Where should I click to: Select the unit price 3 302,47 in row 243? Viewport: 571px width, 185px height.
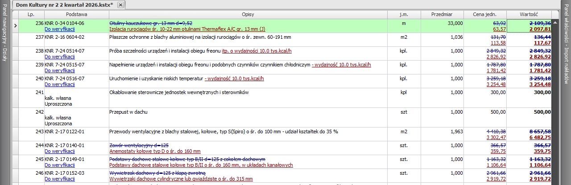[496, 137]
